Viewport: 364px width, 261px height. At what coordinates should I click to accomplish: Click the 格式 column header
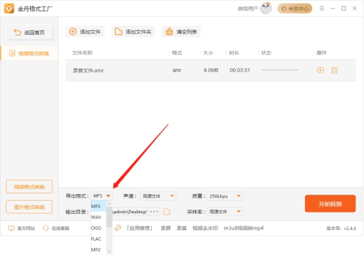[x=177, y=53]
